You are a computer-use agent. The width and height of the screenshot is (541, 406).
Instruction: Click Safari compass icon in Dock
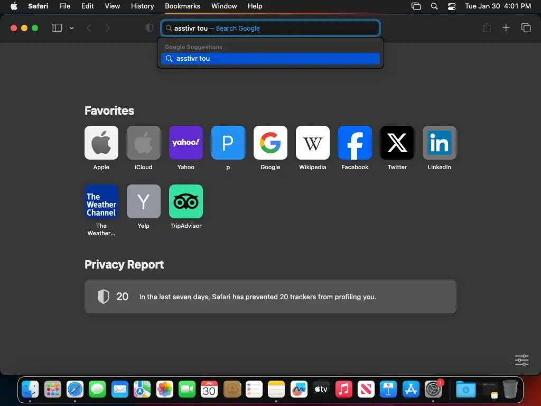pos(75,390)
